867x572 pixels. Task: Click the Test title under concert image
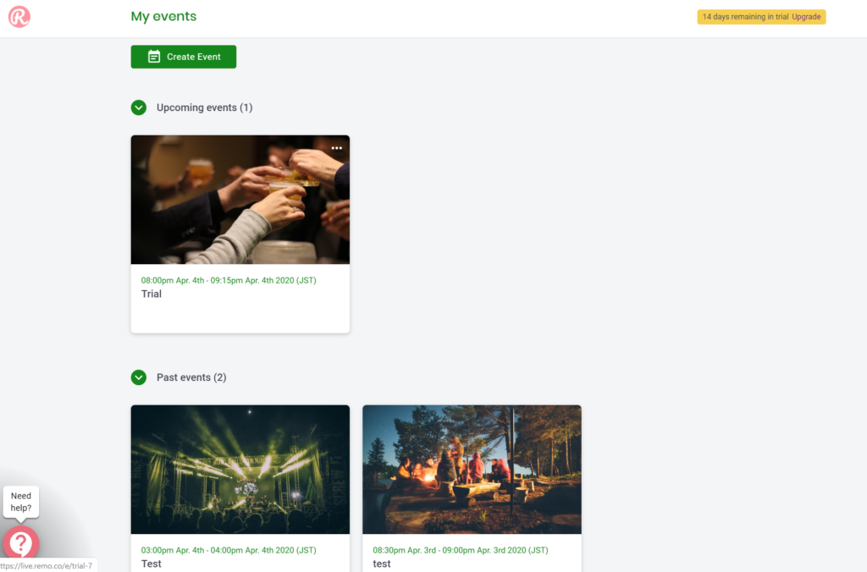tap(152, 564)
